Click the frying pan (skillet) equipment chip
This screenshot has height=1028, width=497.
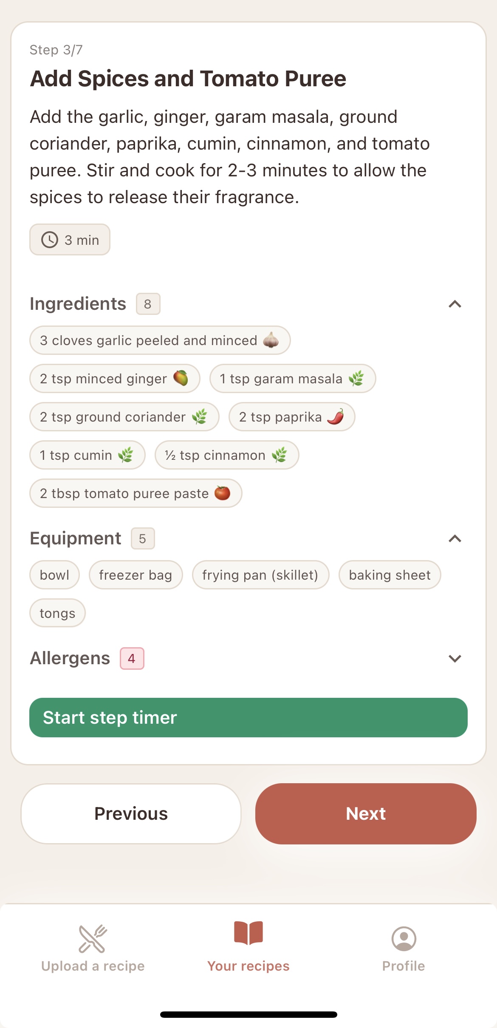(x=260, y=575)
